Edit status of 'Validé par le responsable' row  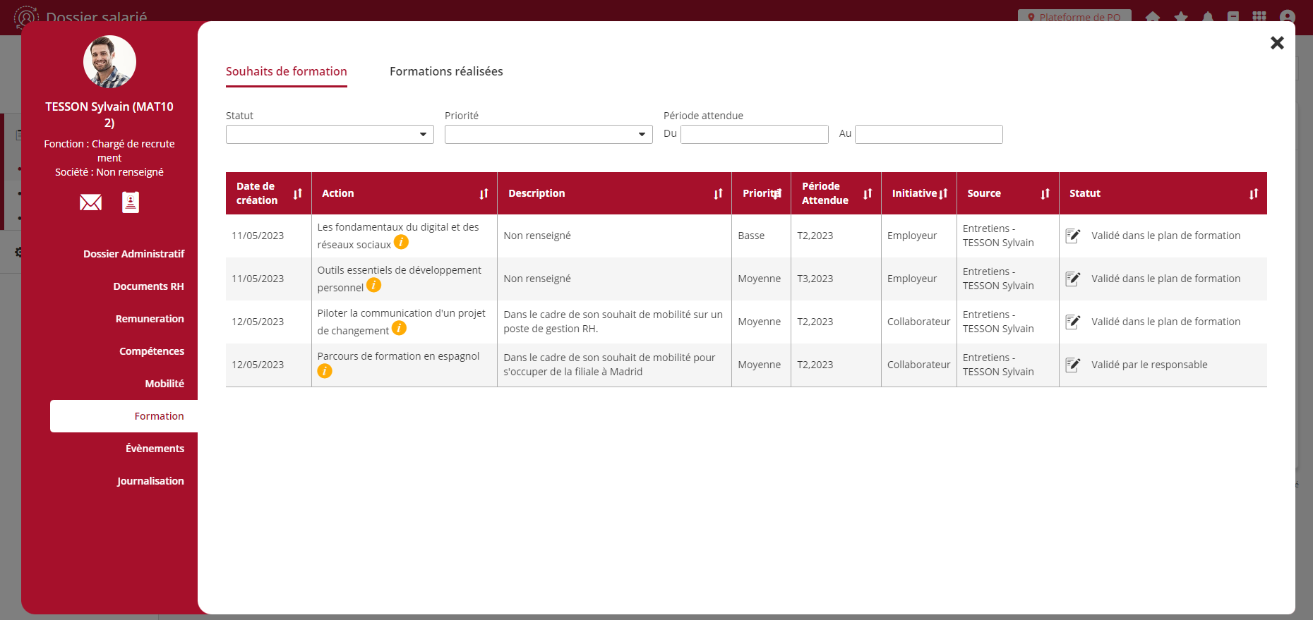pos(1073,365)
